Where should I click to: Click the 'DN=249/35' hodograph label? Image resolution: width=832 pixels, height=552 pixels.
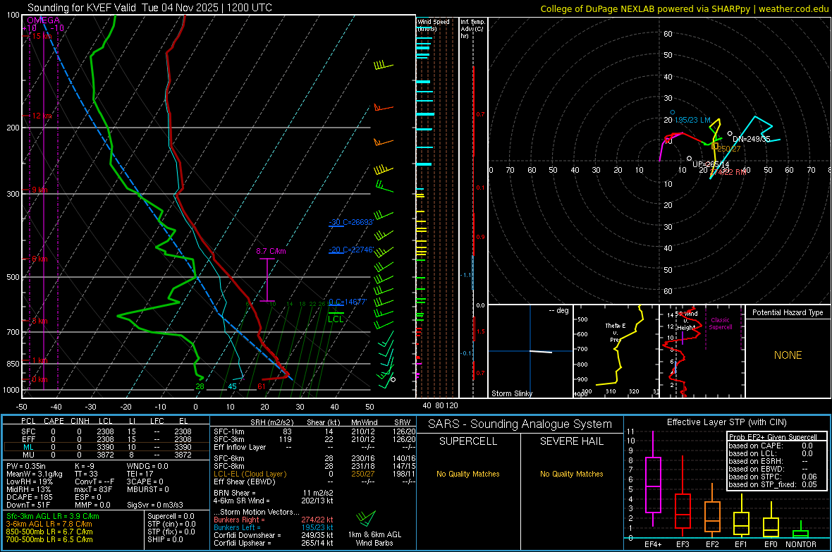[751, 139]
